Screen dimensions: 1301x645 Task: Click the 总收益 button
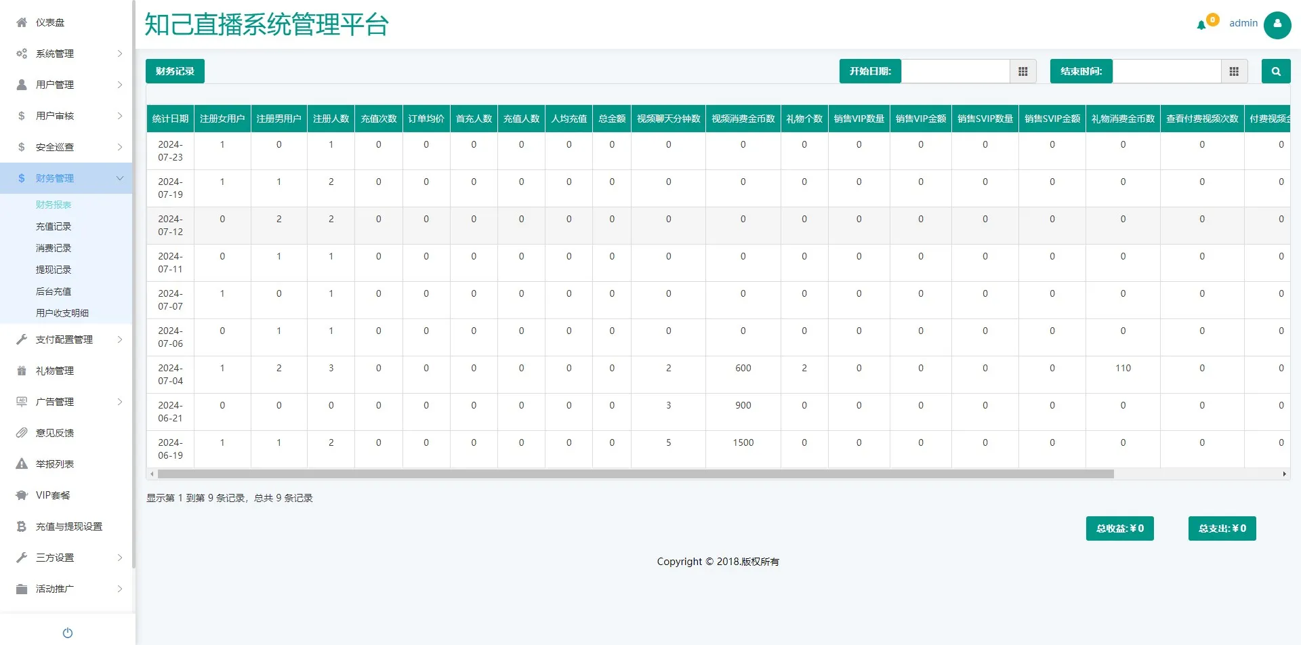click(x=1119, y=528)
